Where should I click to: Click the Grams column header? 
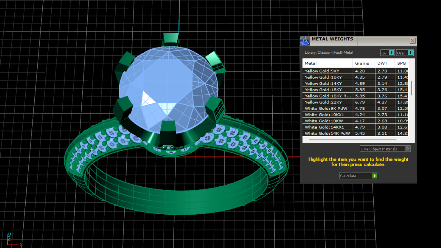364,63
